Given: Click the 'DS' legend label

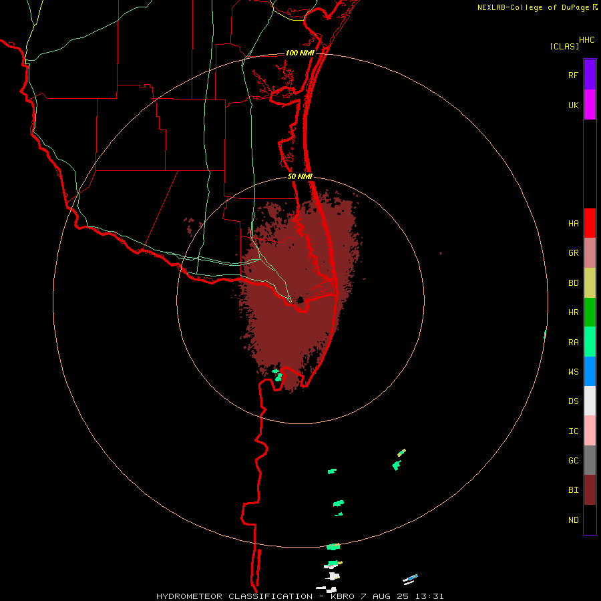Looking at the screenshot, I should coord(573,401).
